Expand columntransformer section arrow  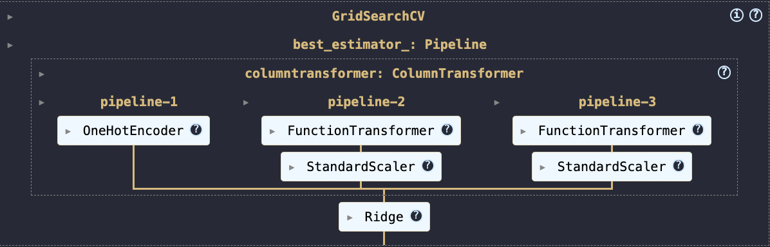[42, 74]
